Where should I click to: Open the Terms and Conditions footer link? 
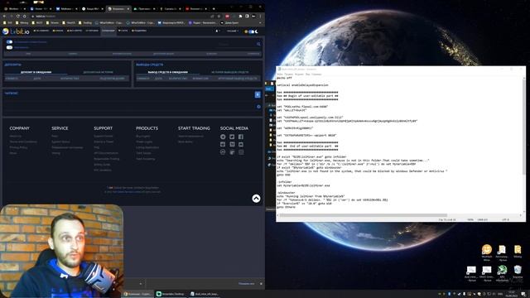click(x=23, y=142)
